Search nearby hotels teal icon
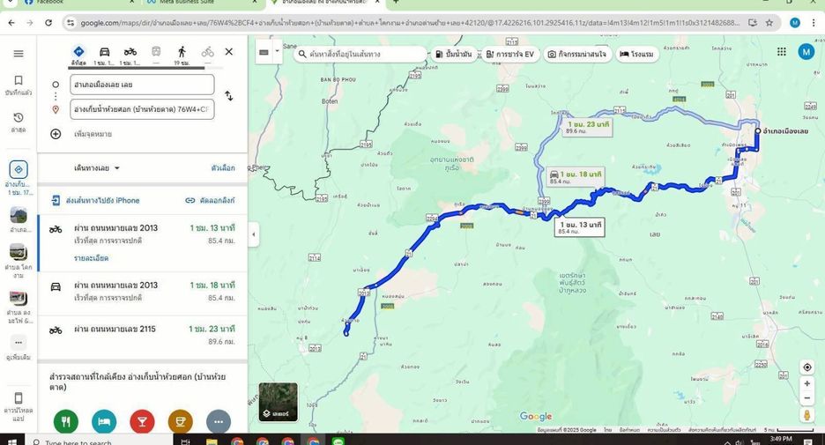This screenshot has height=445, width=825. click(x=104, y=421)
